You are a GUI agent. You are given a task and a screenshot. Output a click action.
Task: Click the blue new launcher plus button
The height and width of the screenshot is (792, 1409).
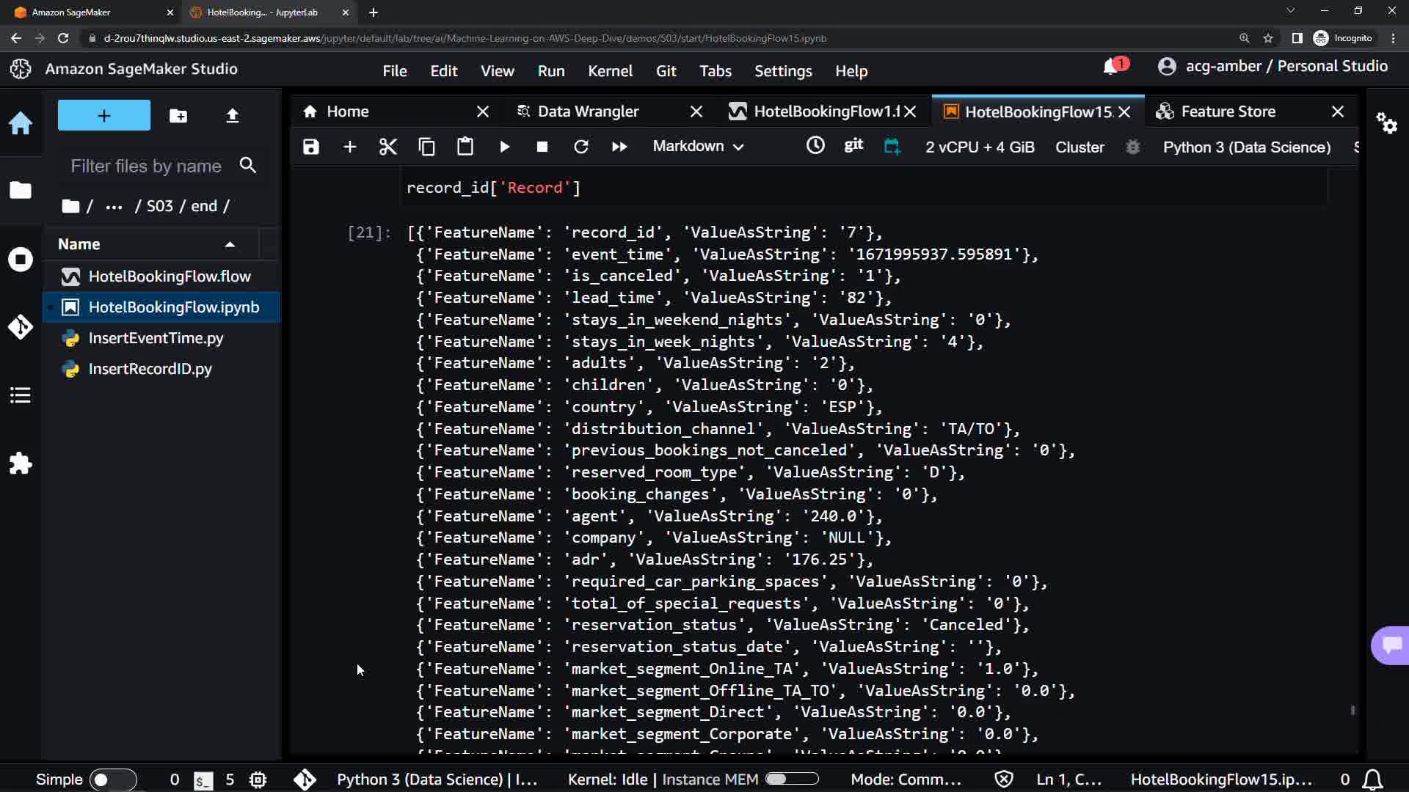(x=104, y=116)
